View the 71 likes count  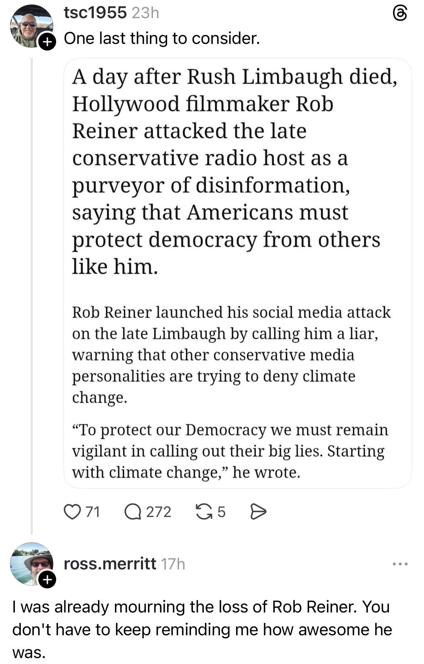(93, 512)
